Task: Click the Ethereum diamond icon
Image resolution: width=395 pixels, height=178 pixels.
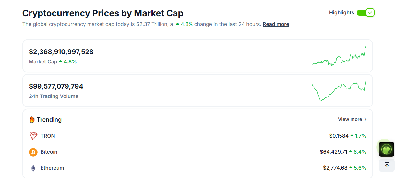Action: coord(33,168)
